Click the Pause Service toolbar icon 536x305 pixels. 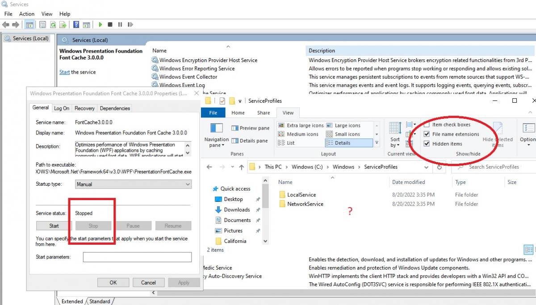(x=120, y=25)
